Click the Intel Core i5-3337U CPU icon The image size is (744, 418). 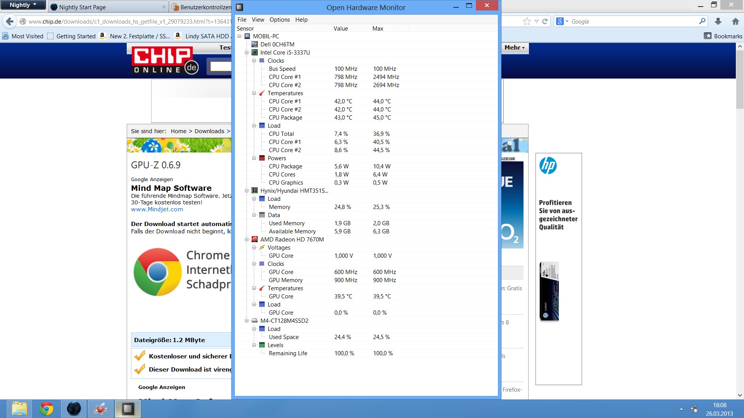point(255,53)
